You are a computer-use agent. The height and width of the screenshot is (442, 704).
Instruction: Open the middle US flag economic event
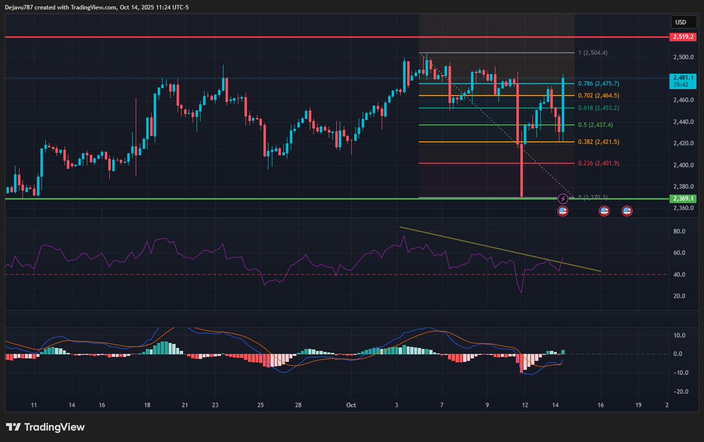604,211
